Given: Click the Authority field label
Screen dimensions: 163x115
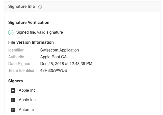Looking at the screenshot, I should [16, 57].
